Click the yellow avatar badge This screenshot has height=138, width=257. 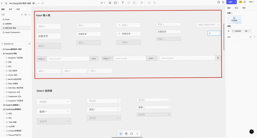click(x=240, y=2)
